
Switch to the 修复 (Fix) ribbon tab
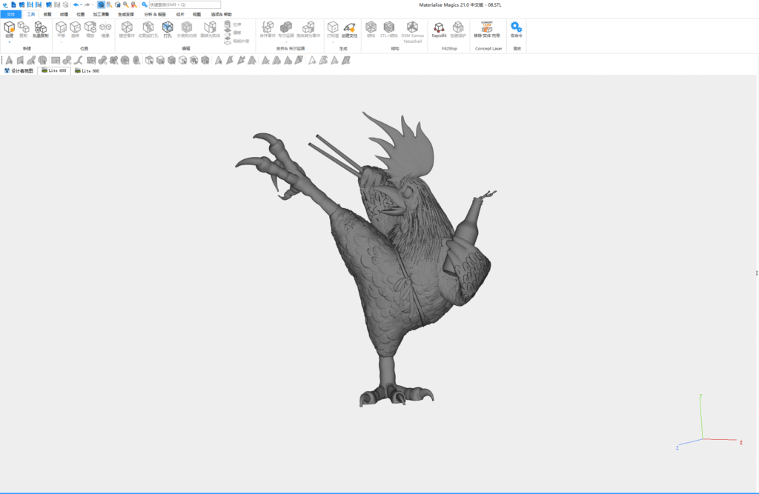(47, 14)
